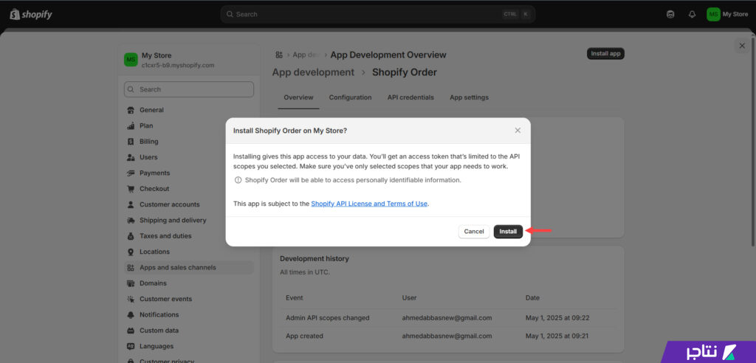The height and width of the screenshot is (363, 756).
Task: Switch to the App settings tab
Action: (x=469, y=97)
